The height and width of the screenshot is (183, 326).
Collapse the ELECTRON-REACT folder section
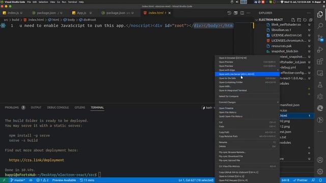270,20
